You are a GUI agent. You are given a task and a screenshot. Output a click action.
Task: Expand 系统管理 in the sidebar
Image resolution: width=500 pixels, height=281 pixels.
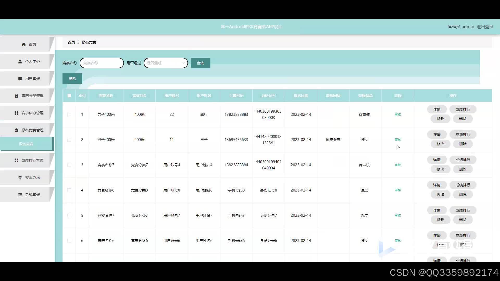[27, 195]
